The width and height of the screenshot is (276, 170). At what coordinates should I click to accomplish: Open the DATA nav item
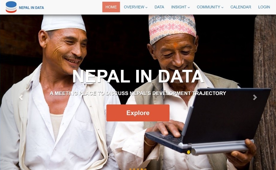pyautogui.click(x=159, y=7)
